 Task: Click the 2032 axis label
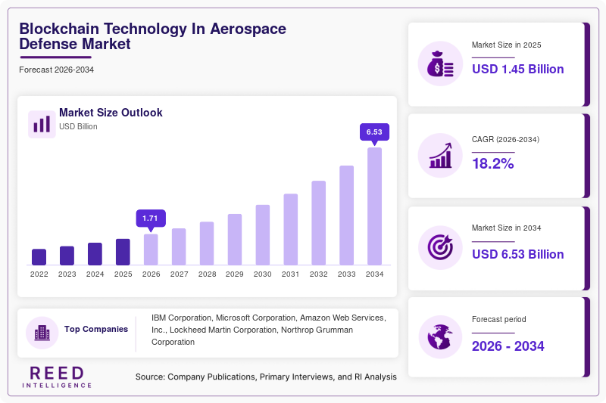(318, 274)
